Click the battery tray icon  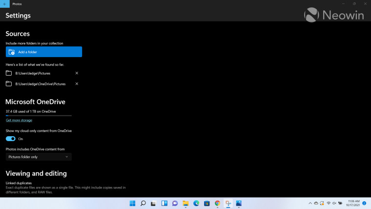(x=340, y=203)
